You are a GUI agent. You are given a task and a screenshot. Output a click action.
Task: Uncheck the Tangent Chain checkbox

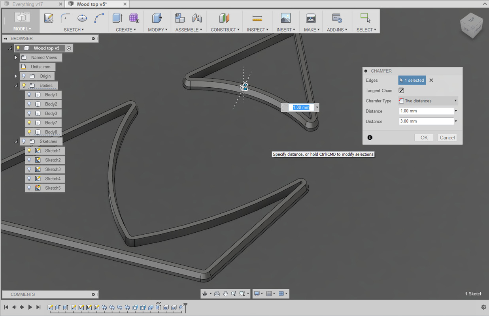coord(401,90)
